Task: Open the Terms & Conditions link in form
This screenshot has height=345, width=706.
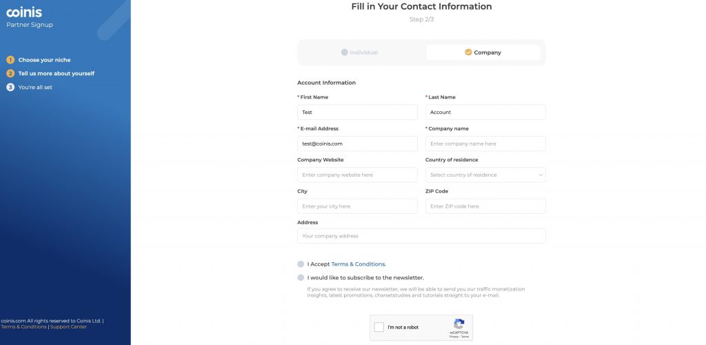Action: tap(358, 264)
